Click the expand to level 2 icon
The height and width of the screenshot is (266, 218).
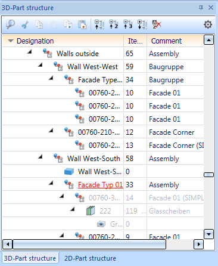(x=114, y=24)
